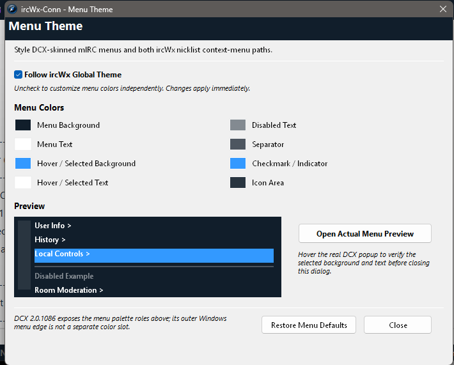The height and width of the screenshot is (365, 454).
Task: Uncheck Follow ircWx Global Theme checkbox
Action: tap(19, 75)
